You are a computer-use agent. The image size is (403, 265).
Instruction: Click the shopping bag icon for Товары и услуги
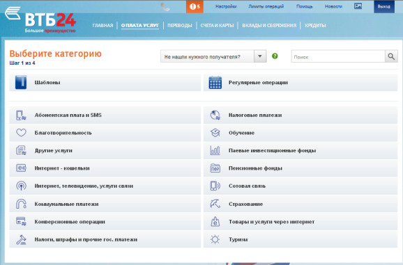[x=215, y=221]
